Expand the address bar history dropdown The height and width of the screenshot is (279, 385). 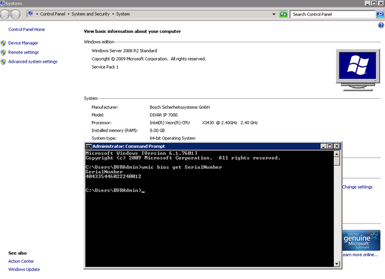coord(274,14)
